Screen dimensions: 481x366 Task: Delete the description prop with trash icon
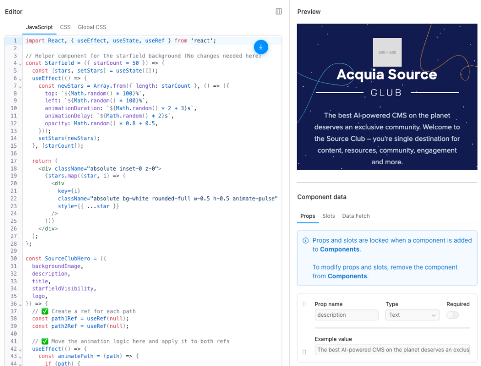point(304,351)
